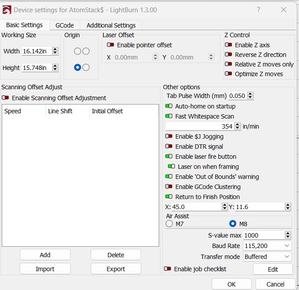Image resolution: width=299 pixels, height=290 pixels.
Task: Click the whitespace scan speed field
Action: point(200,126)
